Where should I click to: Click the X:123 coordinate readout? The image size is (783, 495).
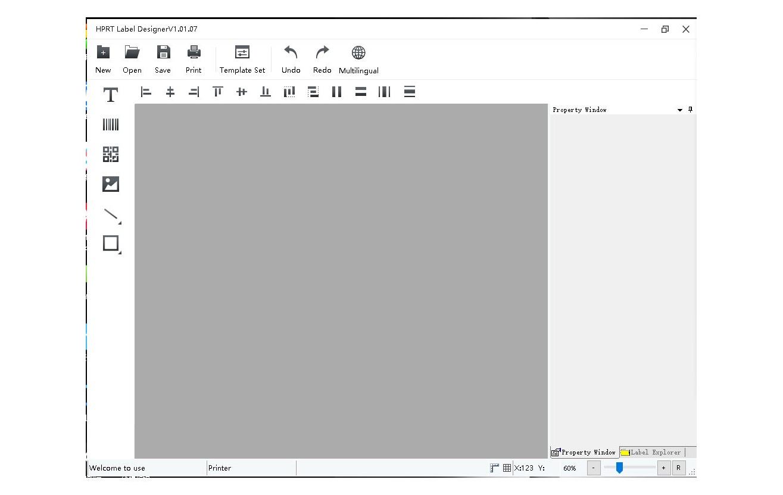pyautogui.click(x=524, y=468)
